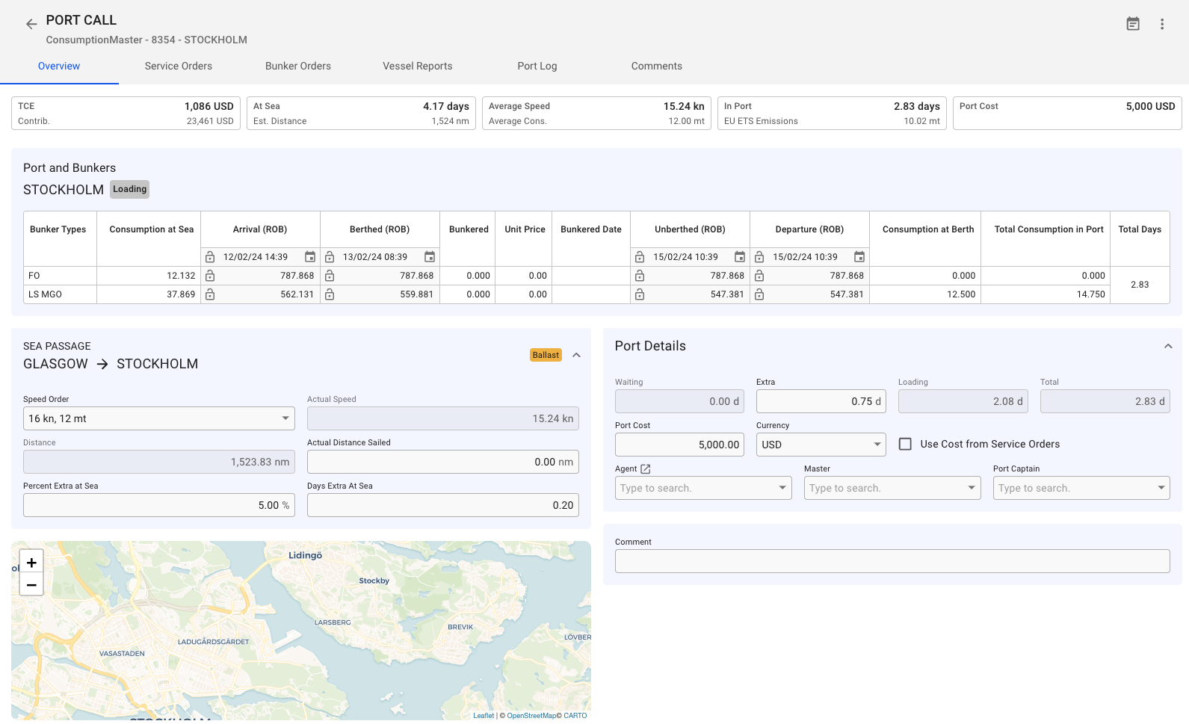Click the Comment input field
Viewport: 1189px width, 724px height.
coord(892,561)
